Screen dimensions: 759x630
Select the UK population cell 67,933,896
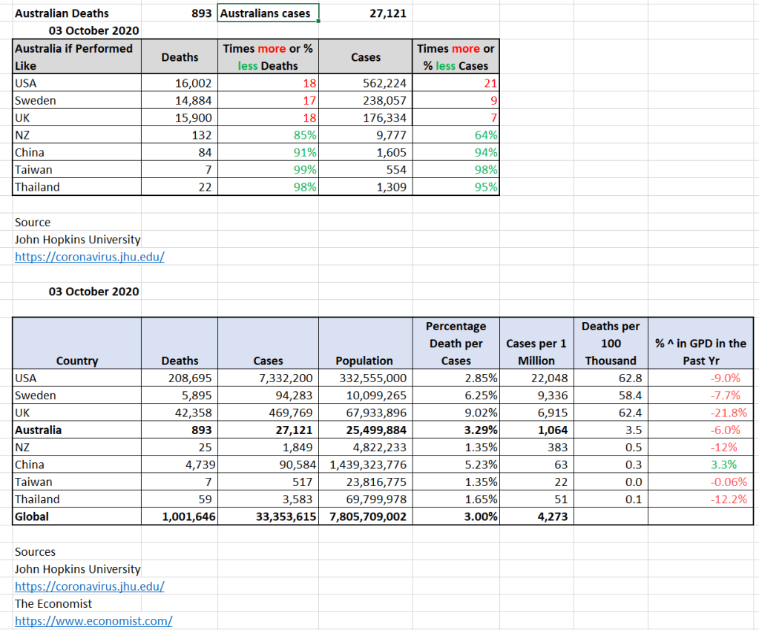pyautogui.click(x=366, y=413)
